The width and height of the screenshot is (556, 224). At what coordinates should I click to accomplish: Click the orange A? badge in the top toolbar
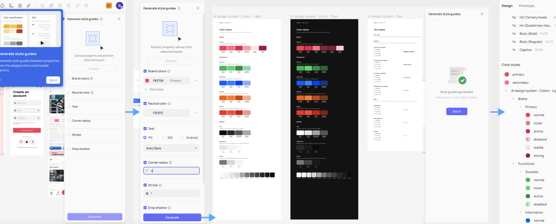coord(109,6)
